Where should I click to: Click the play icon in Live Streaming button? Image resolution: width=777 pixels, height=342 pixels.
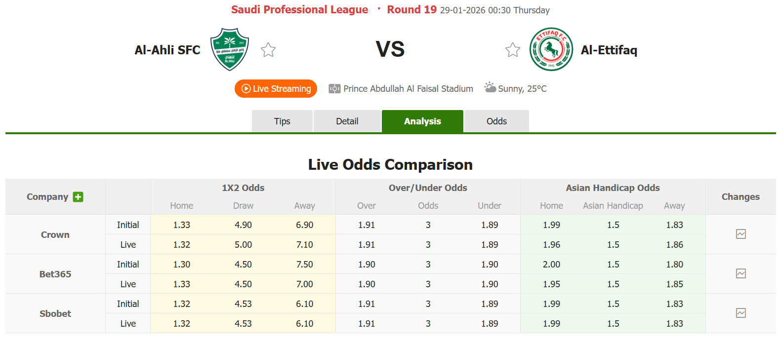tap(245, 89)
